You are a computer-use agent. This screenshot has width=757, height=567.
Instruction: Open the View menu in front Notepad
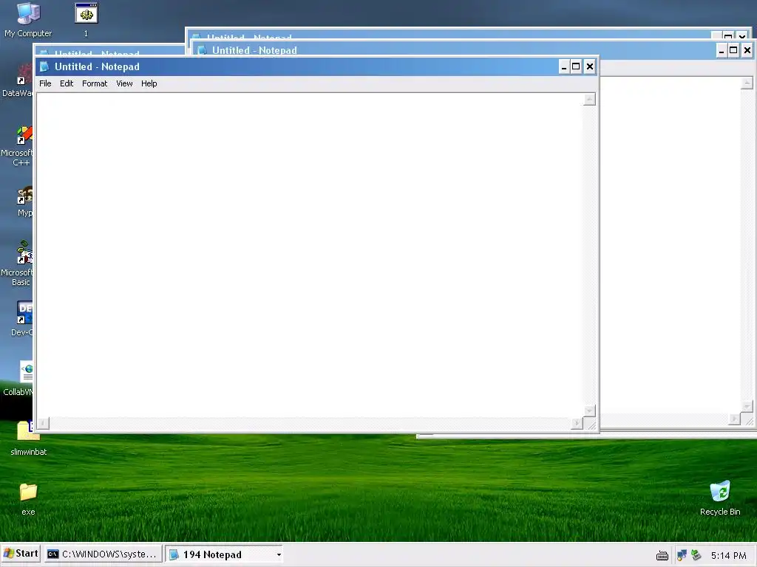coord(124,83)
